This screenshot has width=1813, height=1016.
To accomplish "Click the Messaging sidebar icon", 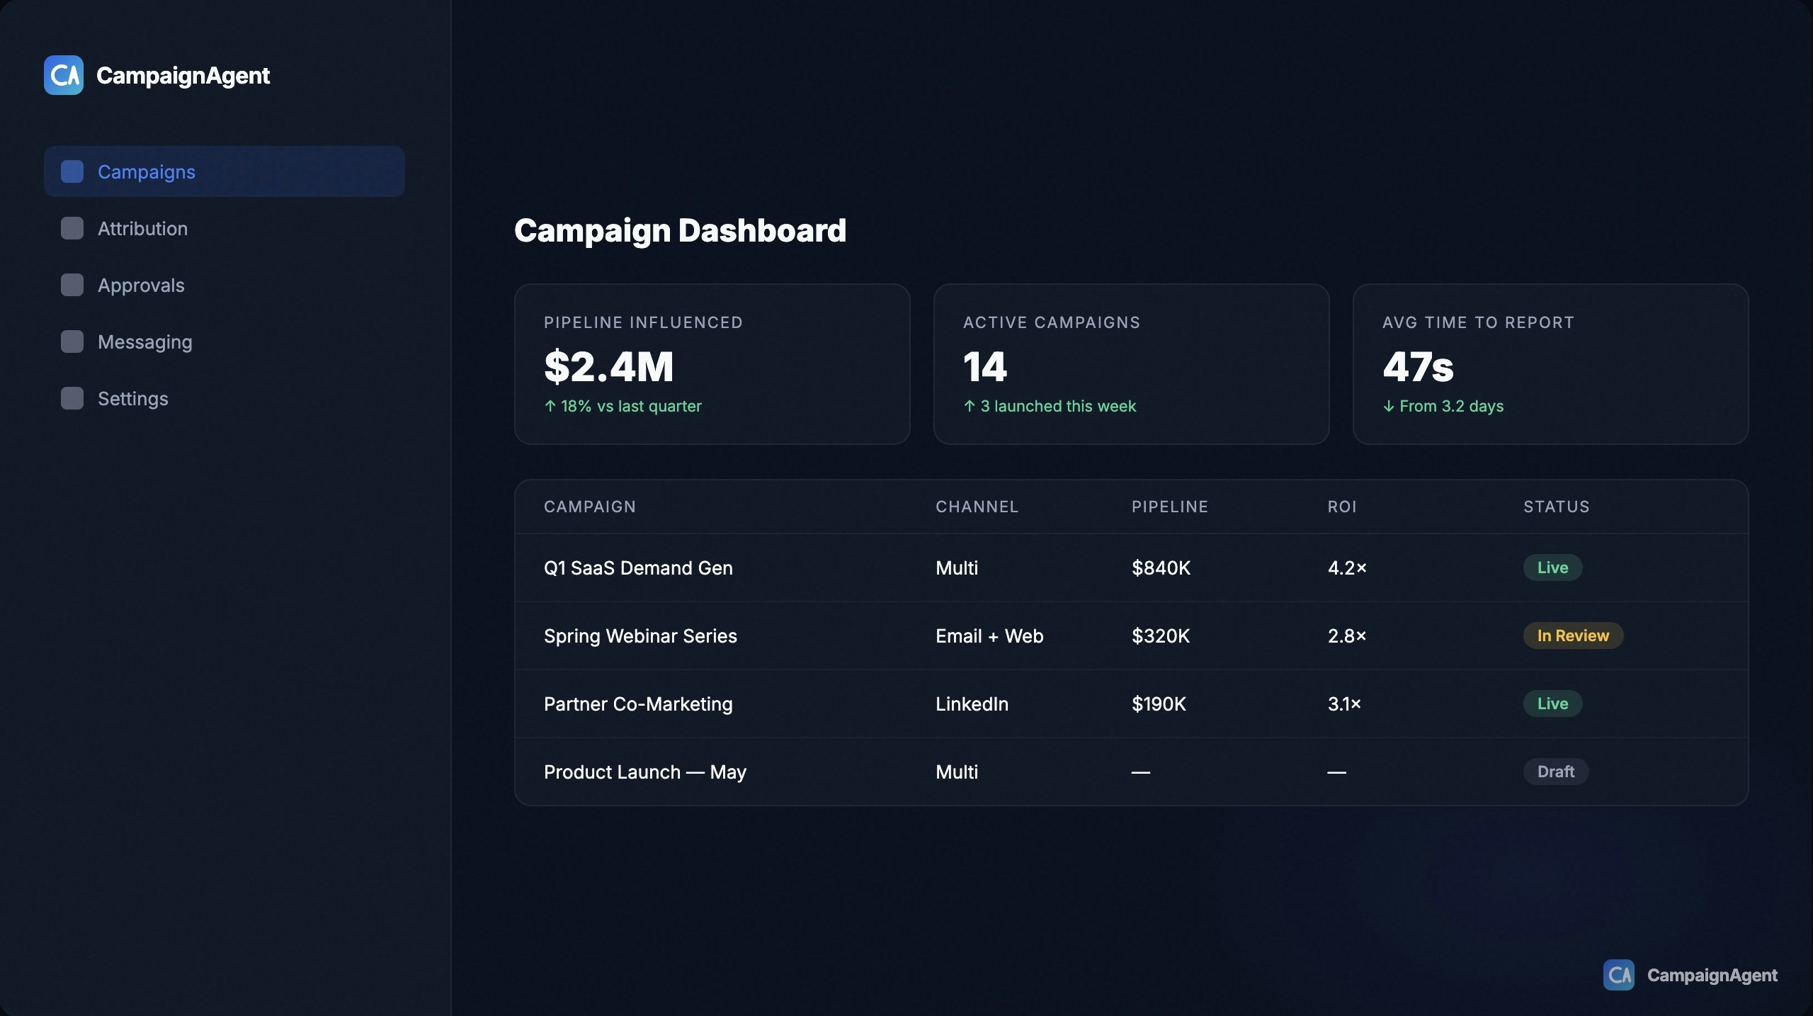I will [72, 342].
